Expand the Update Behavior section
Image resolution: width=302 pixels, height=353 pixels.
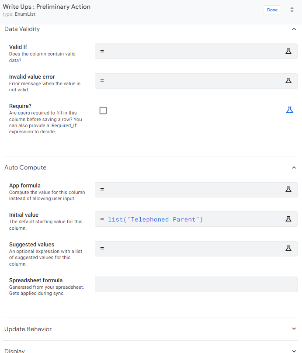294,329
